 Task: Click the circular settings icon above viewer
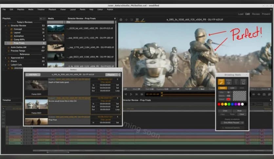click(x=121, y=20)
